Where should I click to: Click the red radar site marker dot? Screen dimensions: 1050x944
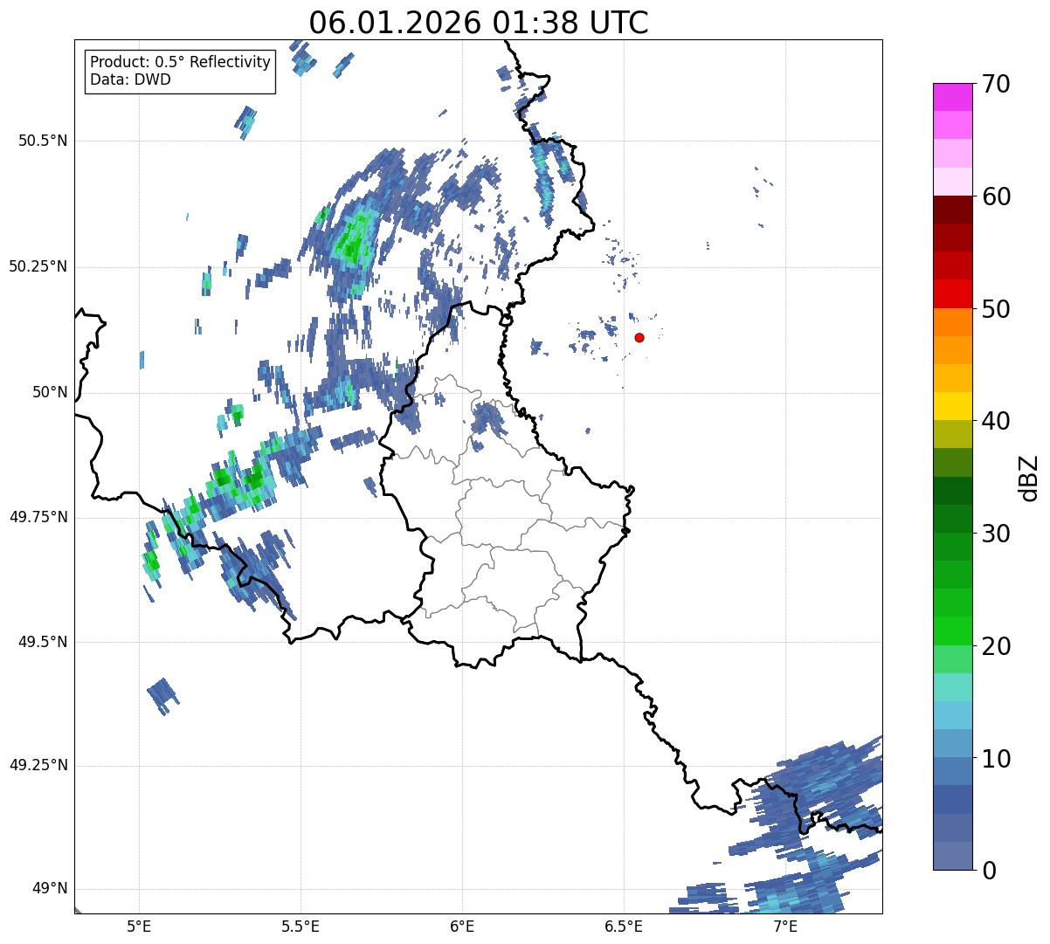639,337
